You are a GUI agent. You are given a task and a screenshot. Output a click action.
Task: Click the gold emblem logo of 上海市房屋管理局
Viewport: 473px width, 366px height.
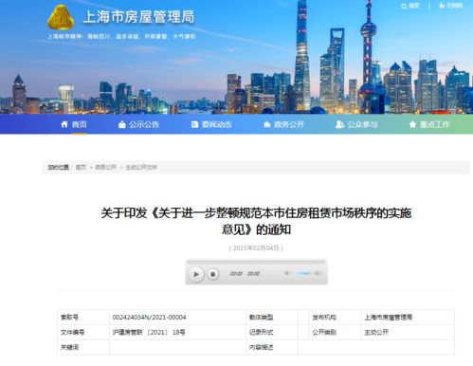61,17
